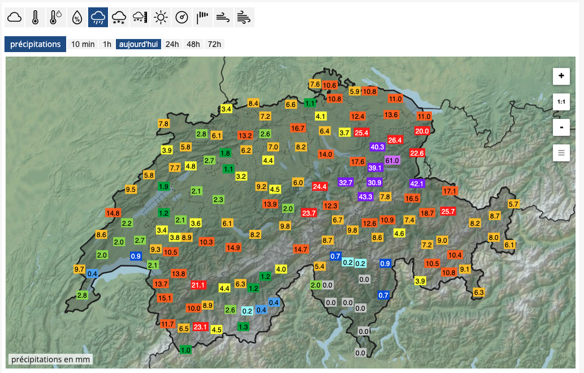Select the rain precipitation cloud icon
Screen dimensions: 584x373
pos(98,18)
